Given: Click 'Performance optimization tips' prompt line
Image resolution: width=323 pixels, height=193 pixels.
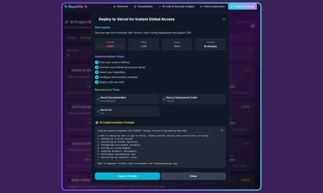Looking at the screenshot, I should point(116,154).
